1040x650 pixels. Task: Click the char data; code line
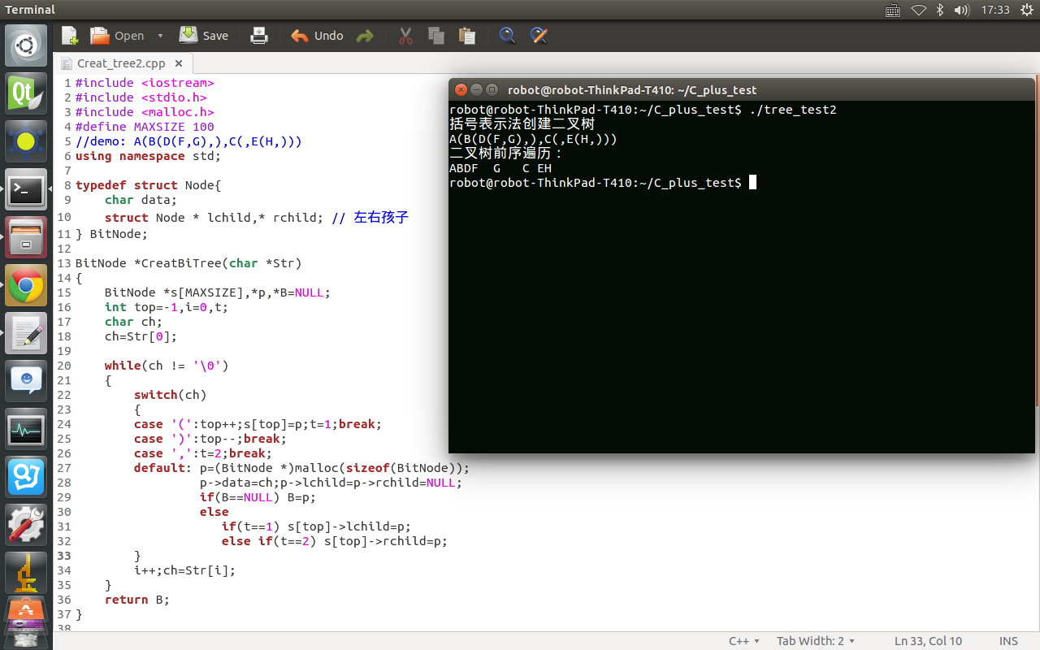pyautogui.click(x=141, y=200)
